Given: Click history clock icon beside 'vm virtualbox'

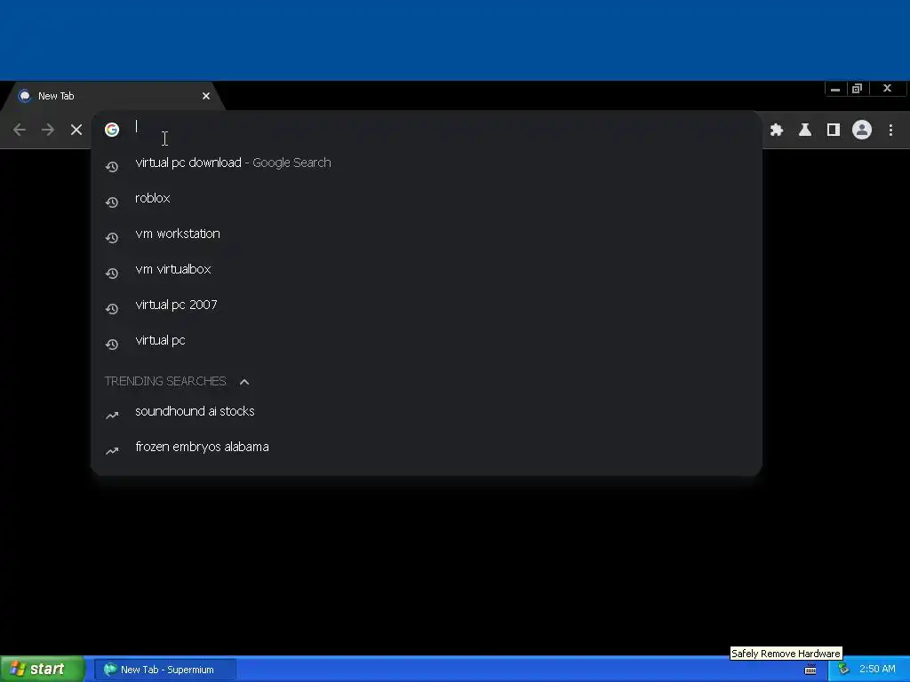Looking at the screenshot, I should click(x=112, y=274).
